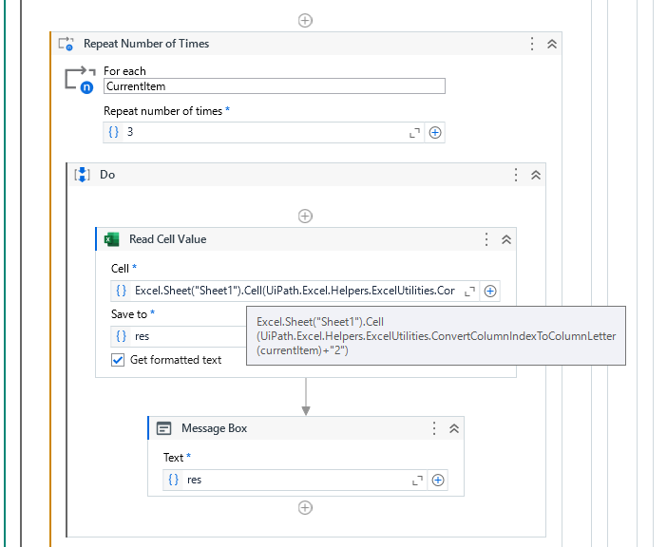The height and width of the screenshot is (547, 667).
Task: Open expression editor for Cell field
Action: (x=469, y=292)
